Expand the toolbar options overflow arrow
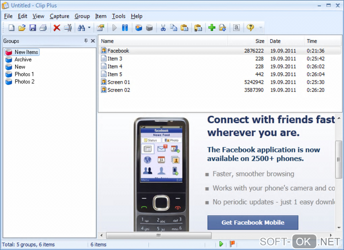Screen dimensions: 344x250 click(261, 28)
